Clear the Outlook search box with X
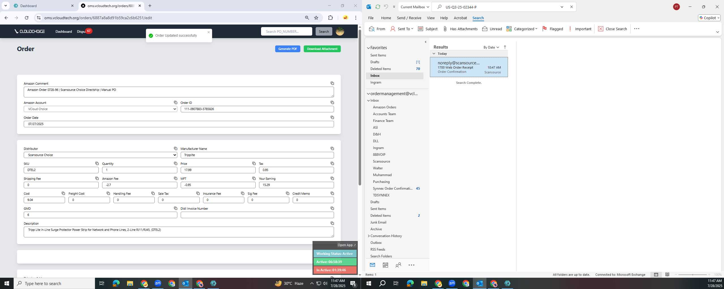 pos(572,7)
